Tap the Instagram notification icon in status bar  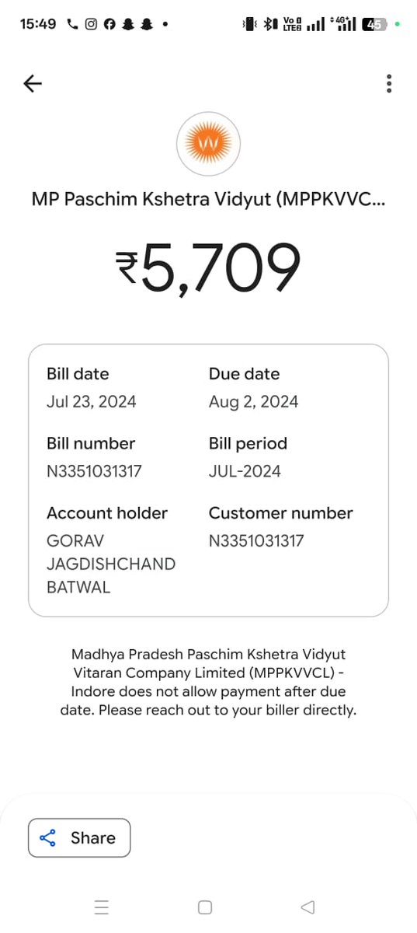pos(91,24)
